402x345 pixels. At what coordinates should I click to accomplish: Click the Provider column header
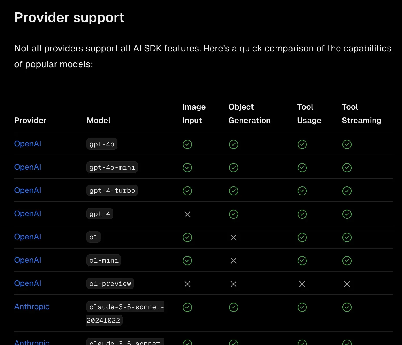30,121
